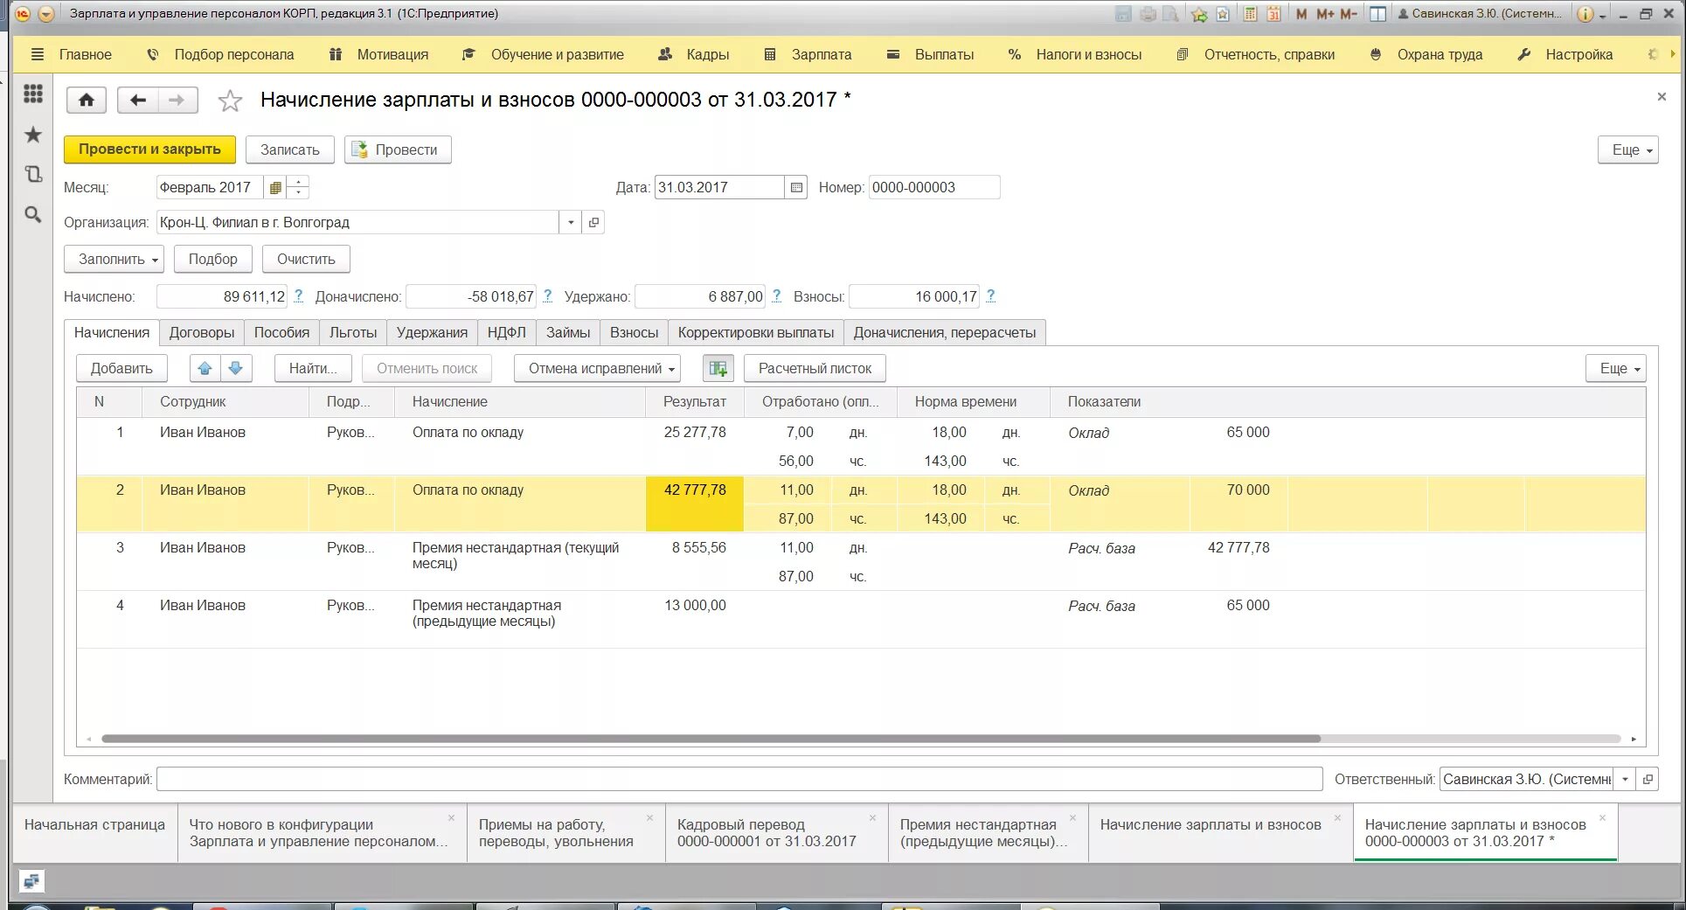Open the History icon in the sidebar
Screen dimensions: 1686x910
[33, 174]
